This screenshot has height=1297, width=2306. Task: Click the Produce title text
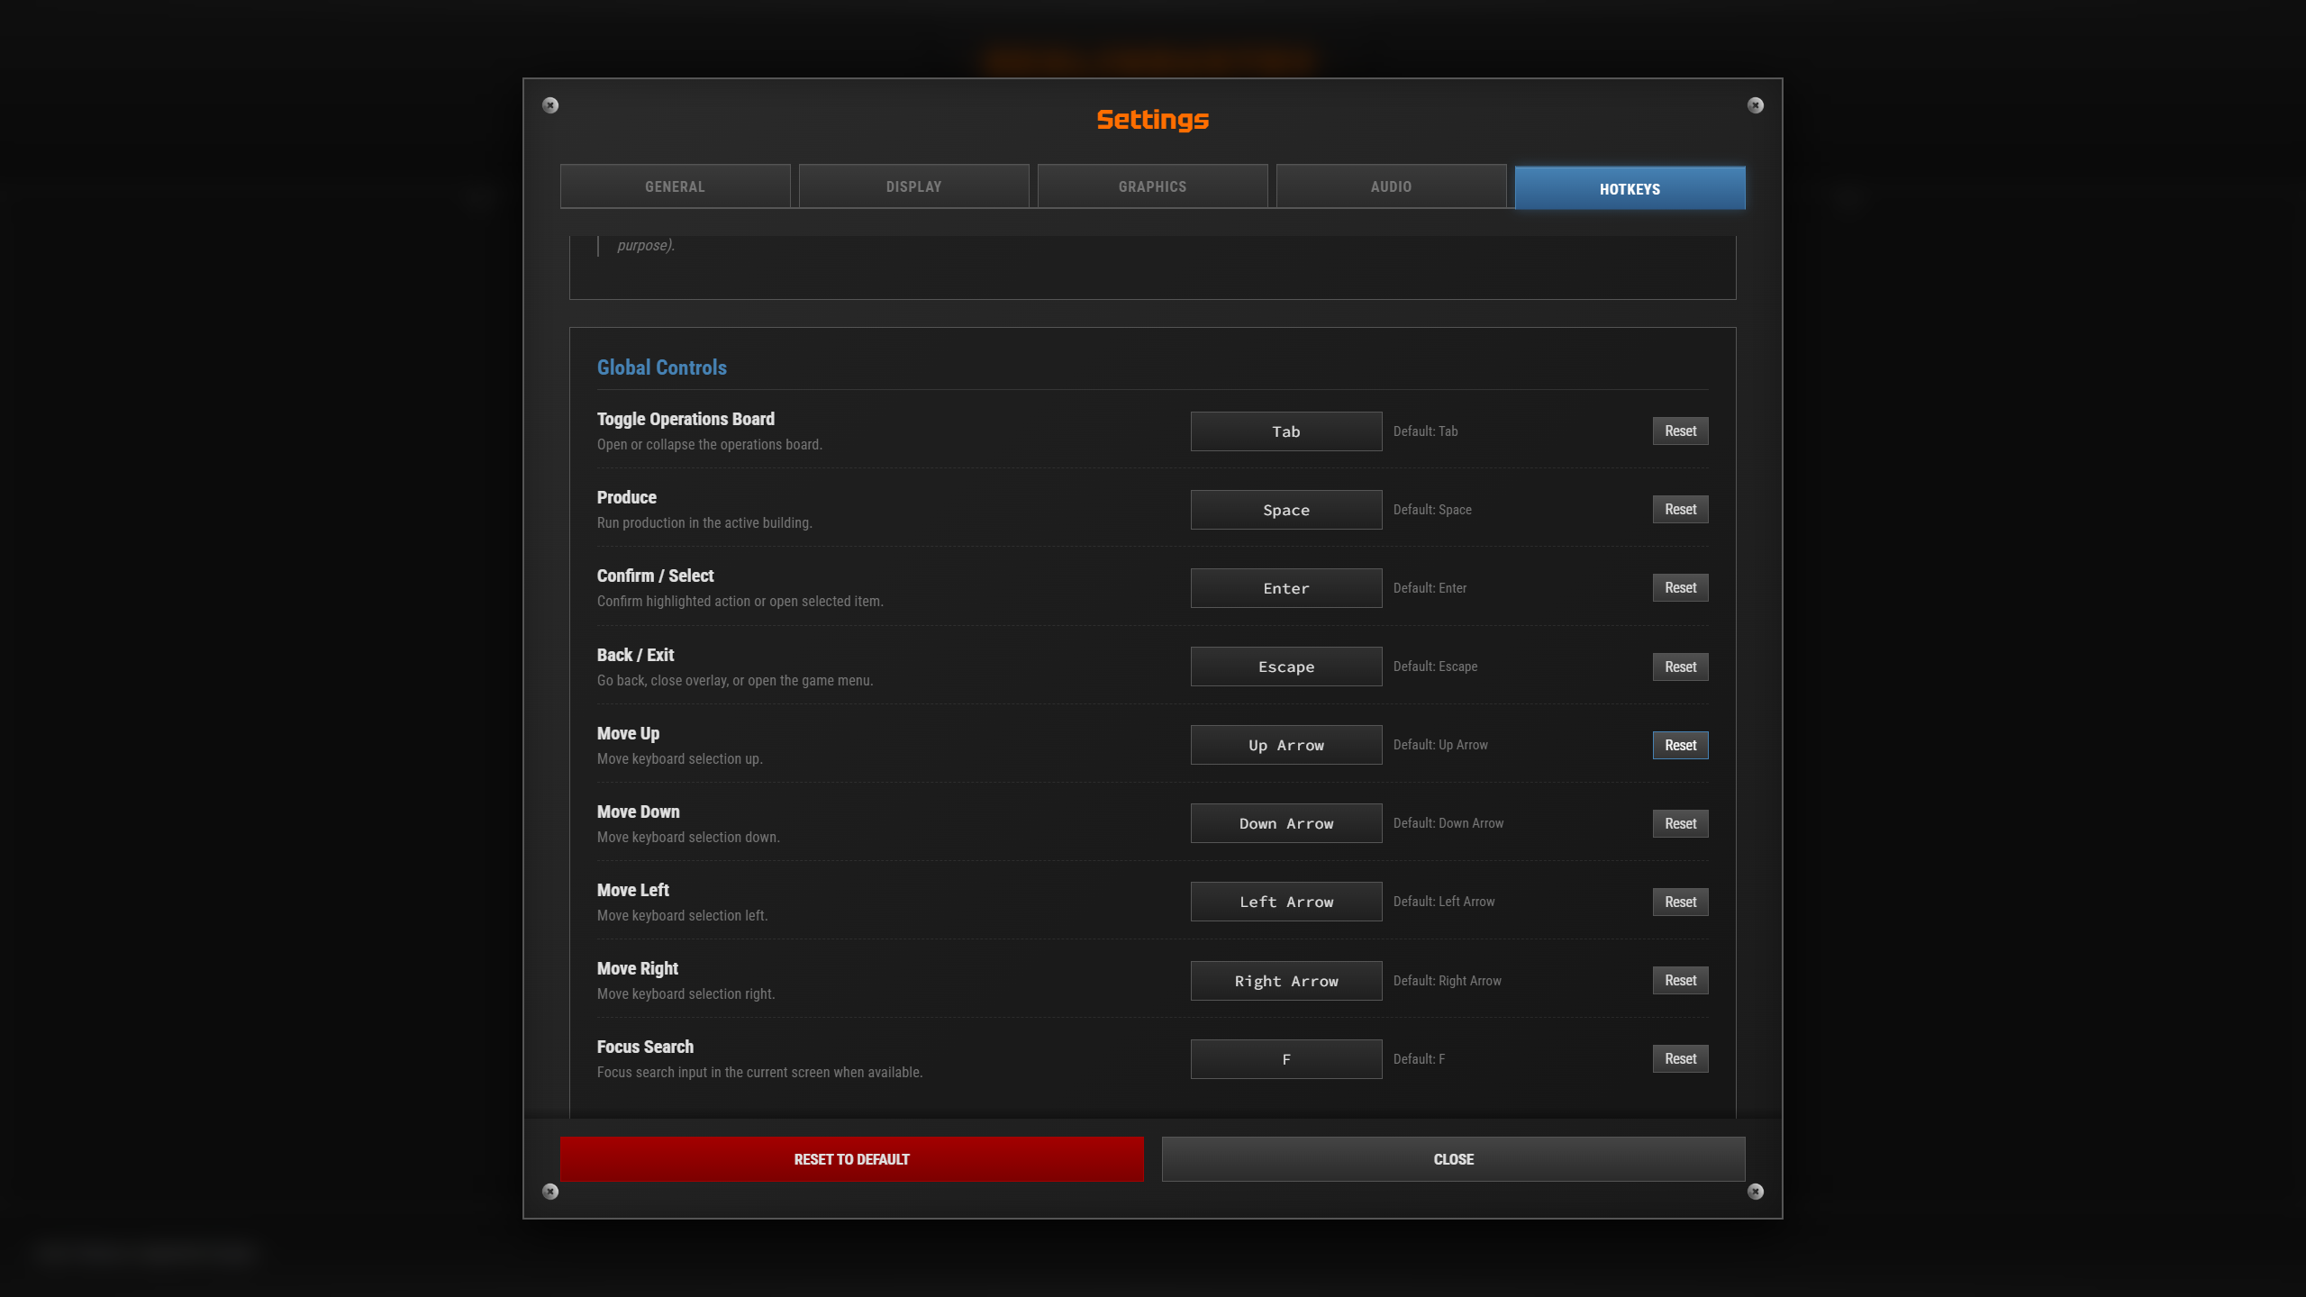click(x=627, y=497)
